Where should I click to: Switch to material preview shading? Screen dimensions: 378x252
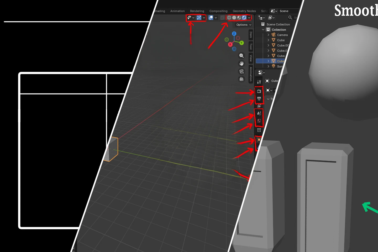[x=239, y=18]
